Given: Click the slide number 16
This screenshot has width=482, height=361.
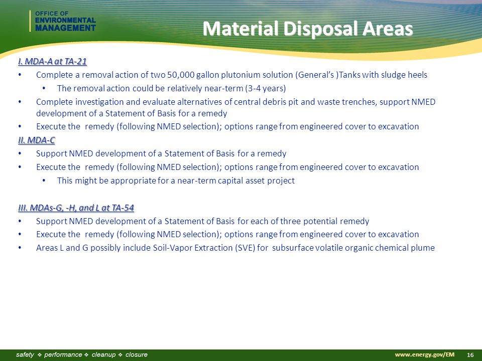Looking at the screenshot, I should [x=470, y=355].
